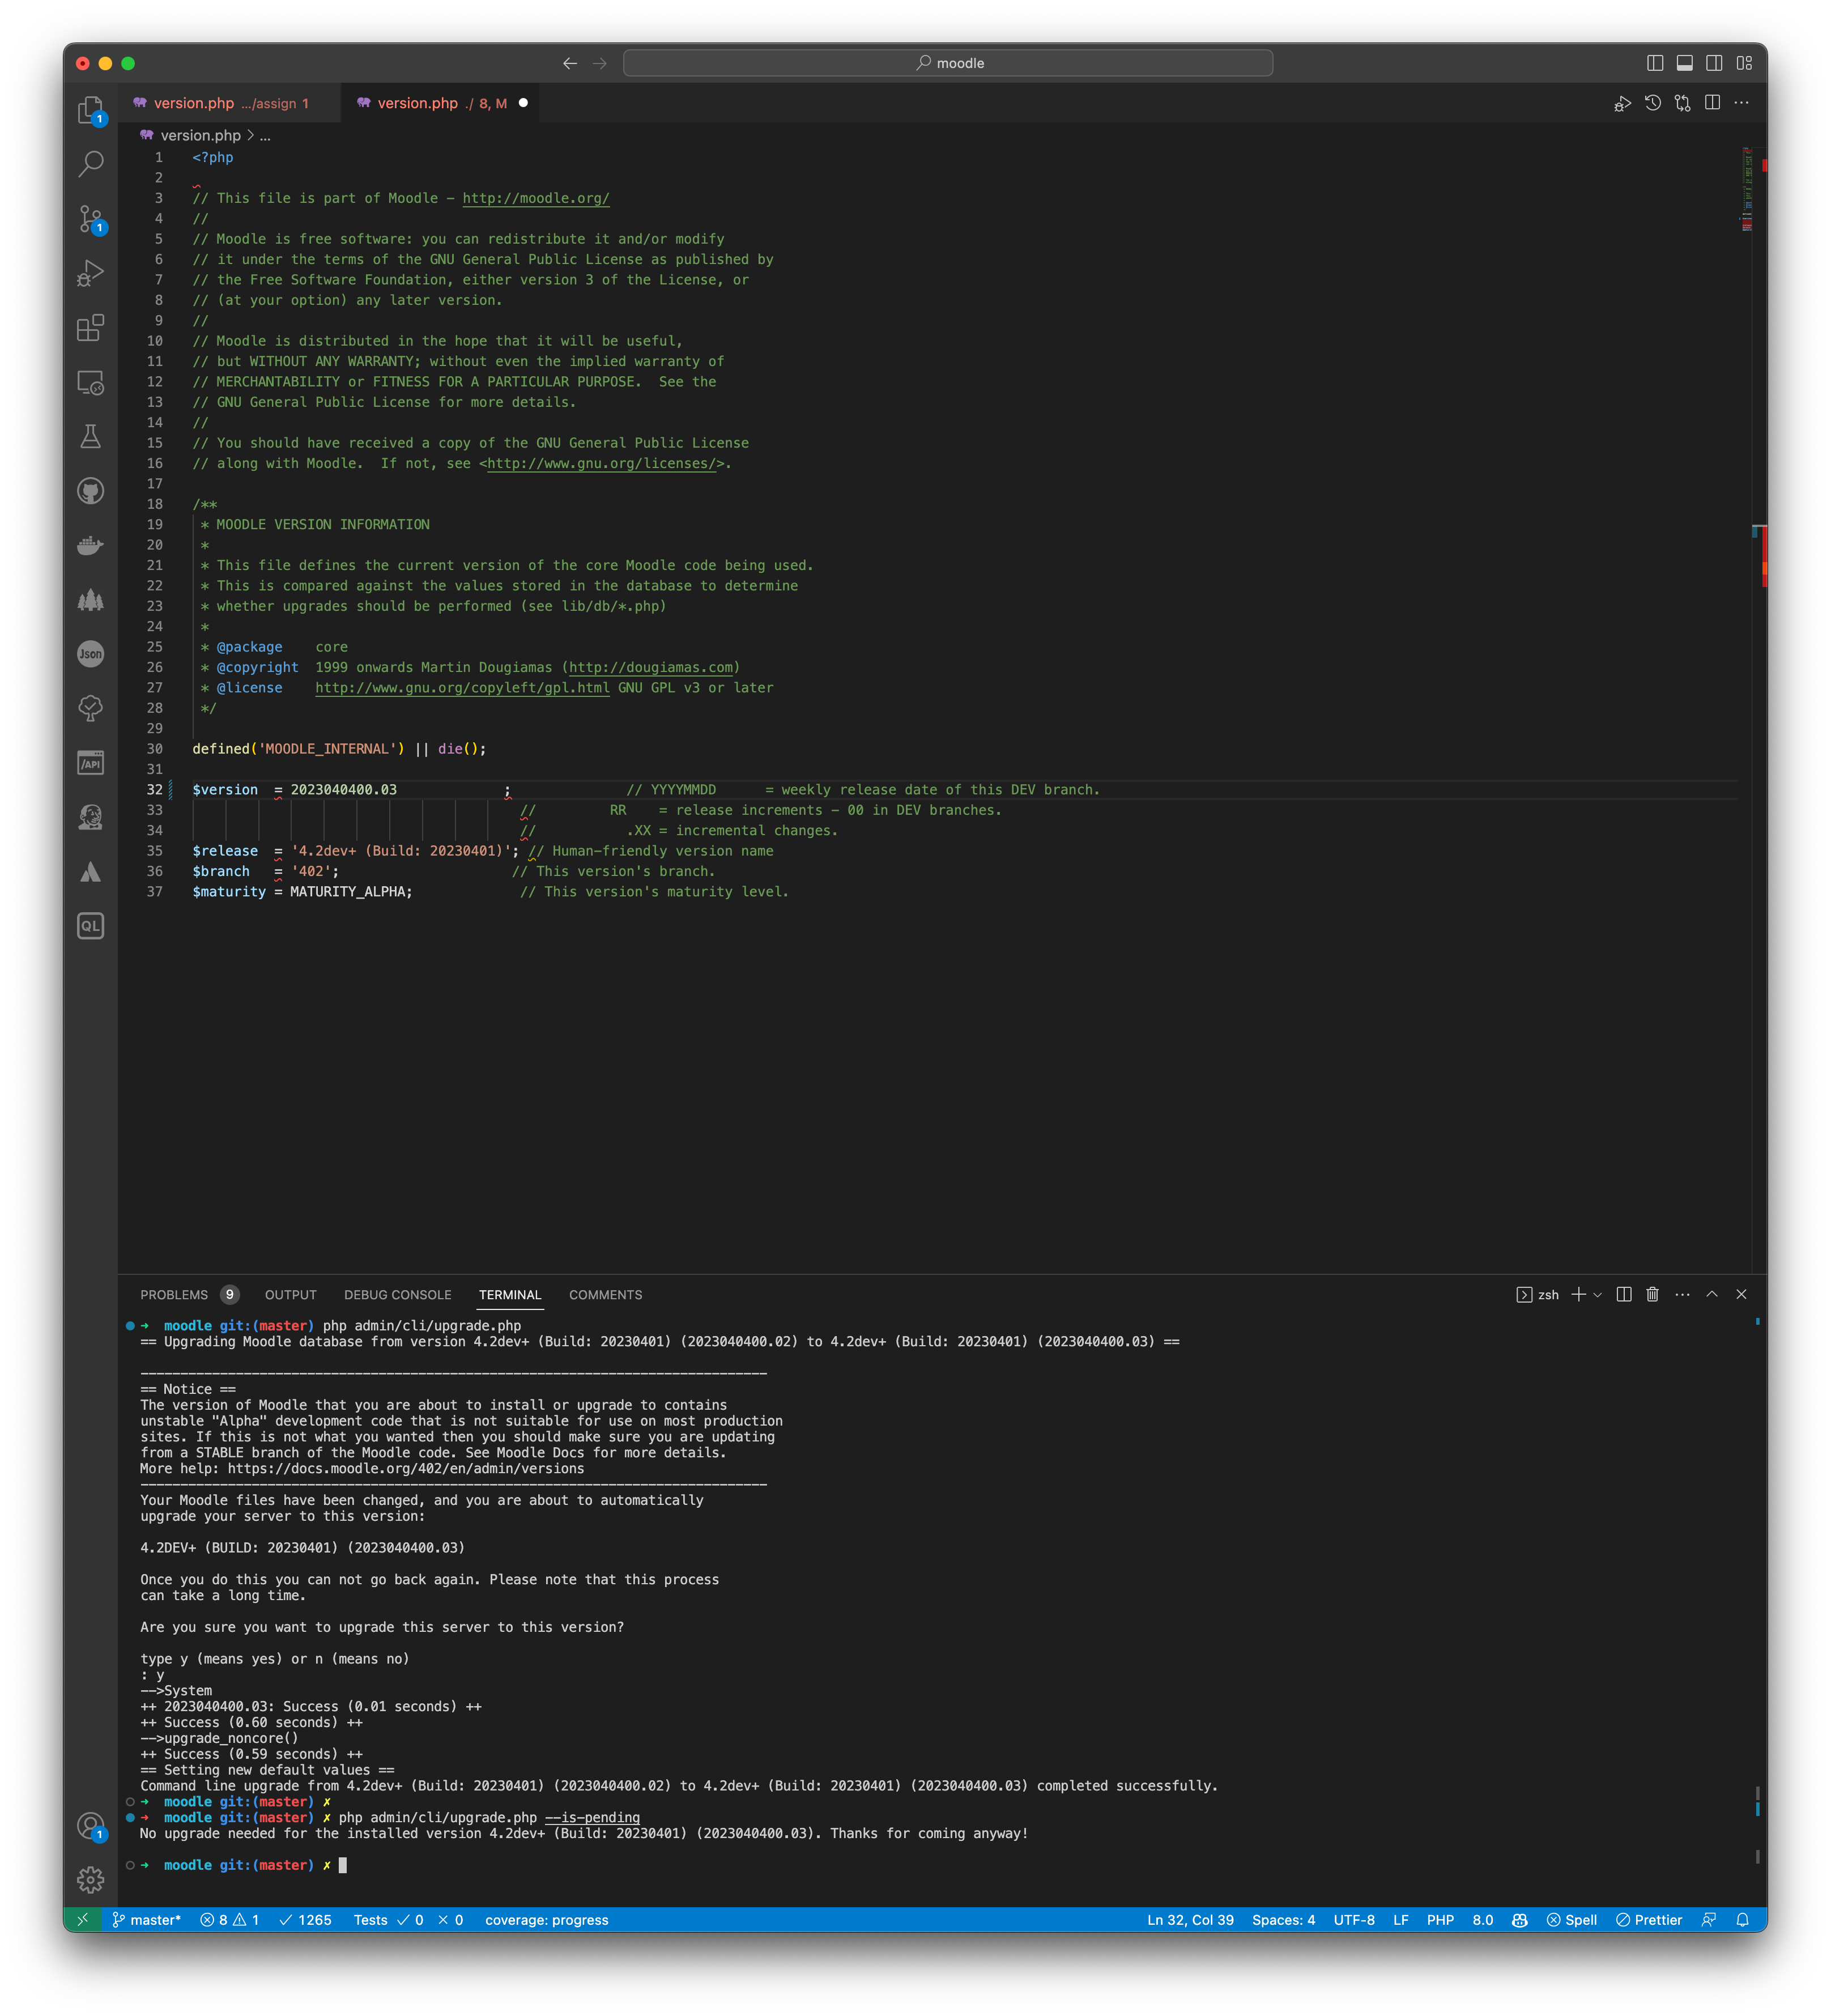Open the moodle.org link on line 3

point(536,198)
